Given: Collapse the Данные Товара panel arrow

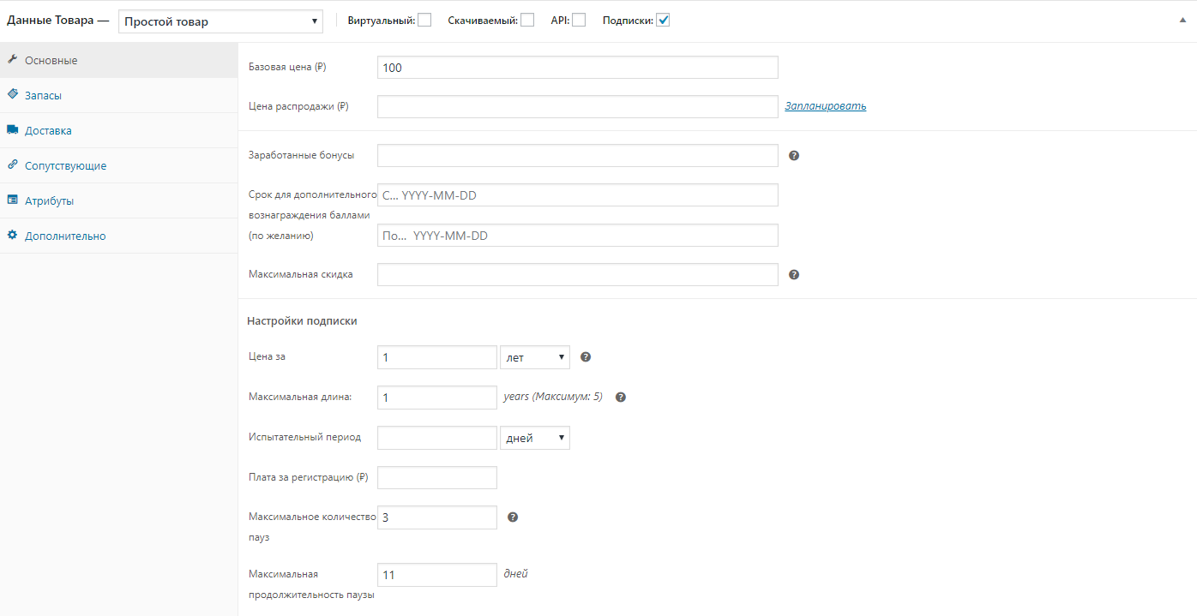Looking at the screenshot, I should click(x=1183, y=21).
